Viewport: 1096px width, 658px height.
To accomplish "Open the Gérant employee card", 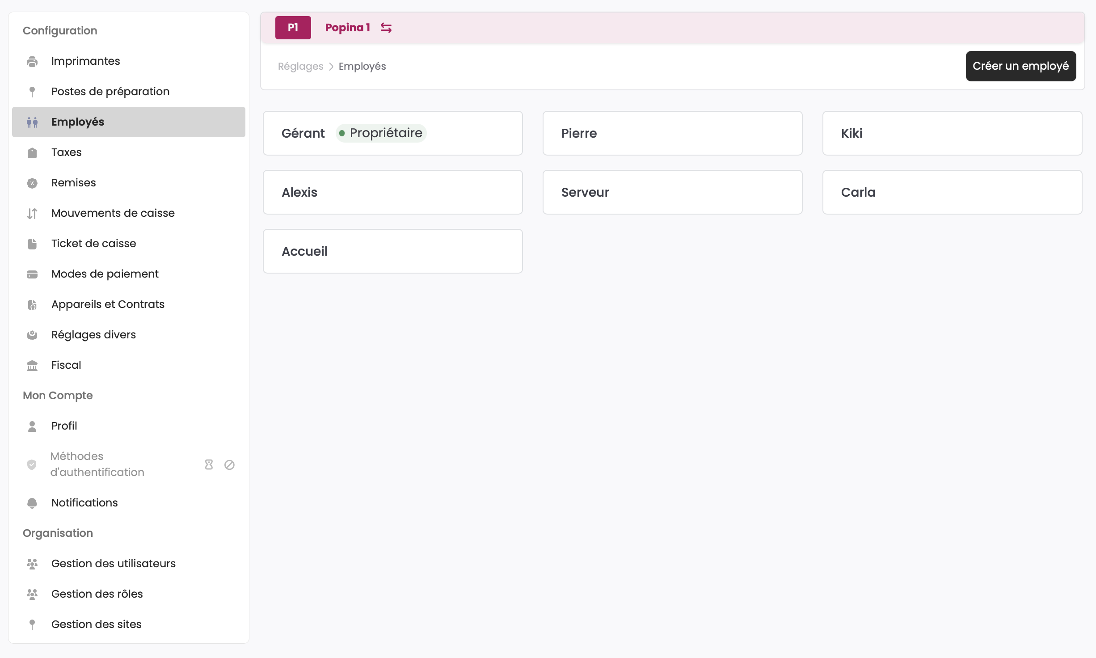I will tap(303, 133).
